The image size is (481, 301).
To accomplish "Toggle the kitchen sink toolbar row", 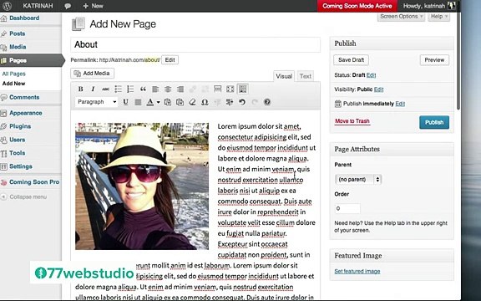I will [243, 89].
